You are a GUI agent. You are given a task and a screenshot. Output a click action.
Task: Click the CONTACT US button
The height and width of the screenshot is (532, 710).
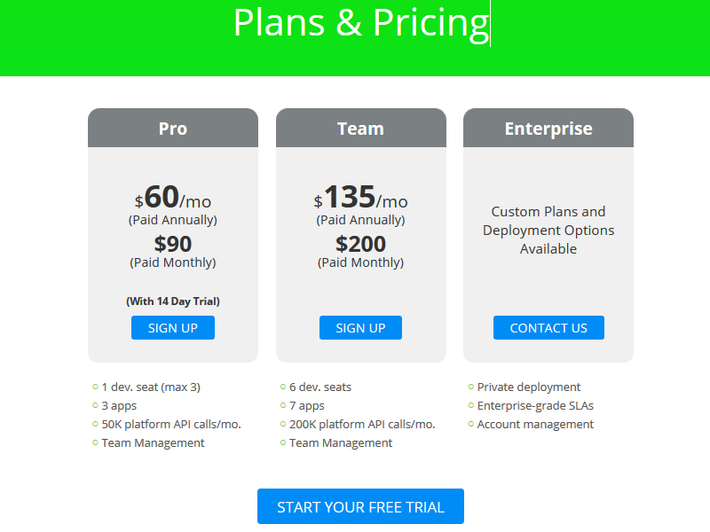tap(548, 327)
